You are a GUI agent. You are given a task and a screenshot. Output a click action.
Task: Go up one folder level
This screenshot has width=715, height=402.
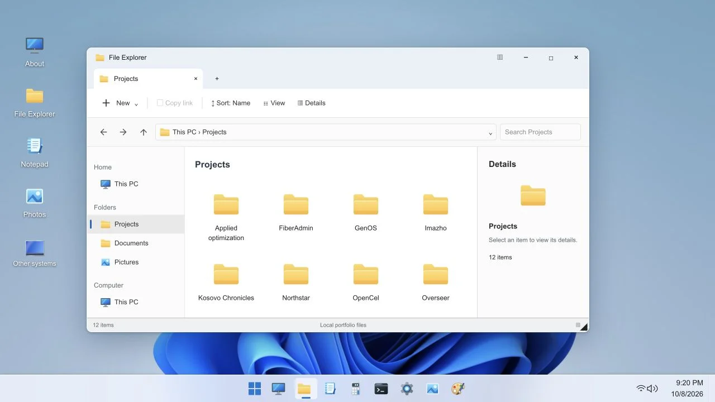pos(144,132)
